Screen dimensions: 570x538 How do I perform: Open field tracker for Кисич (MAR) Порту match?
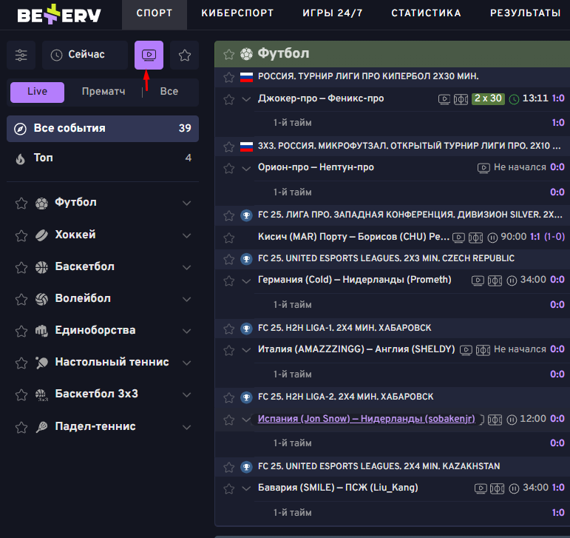pyautogui.click(x=475, y=238)
